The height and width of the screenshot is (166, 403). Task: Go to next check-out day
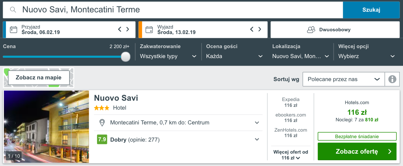click(x=259, y=29)
